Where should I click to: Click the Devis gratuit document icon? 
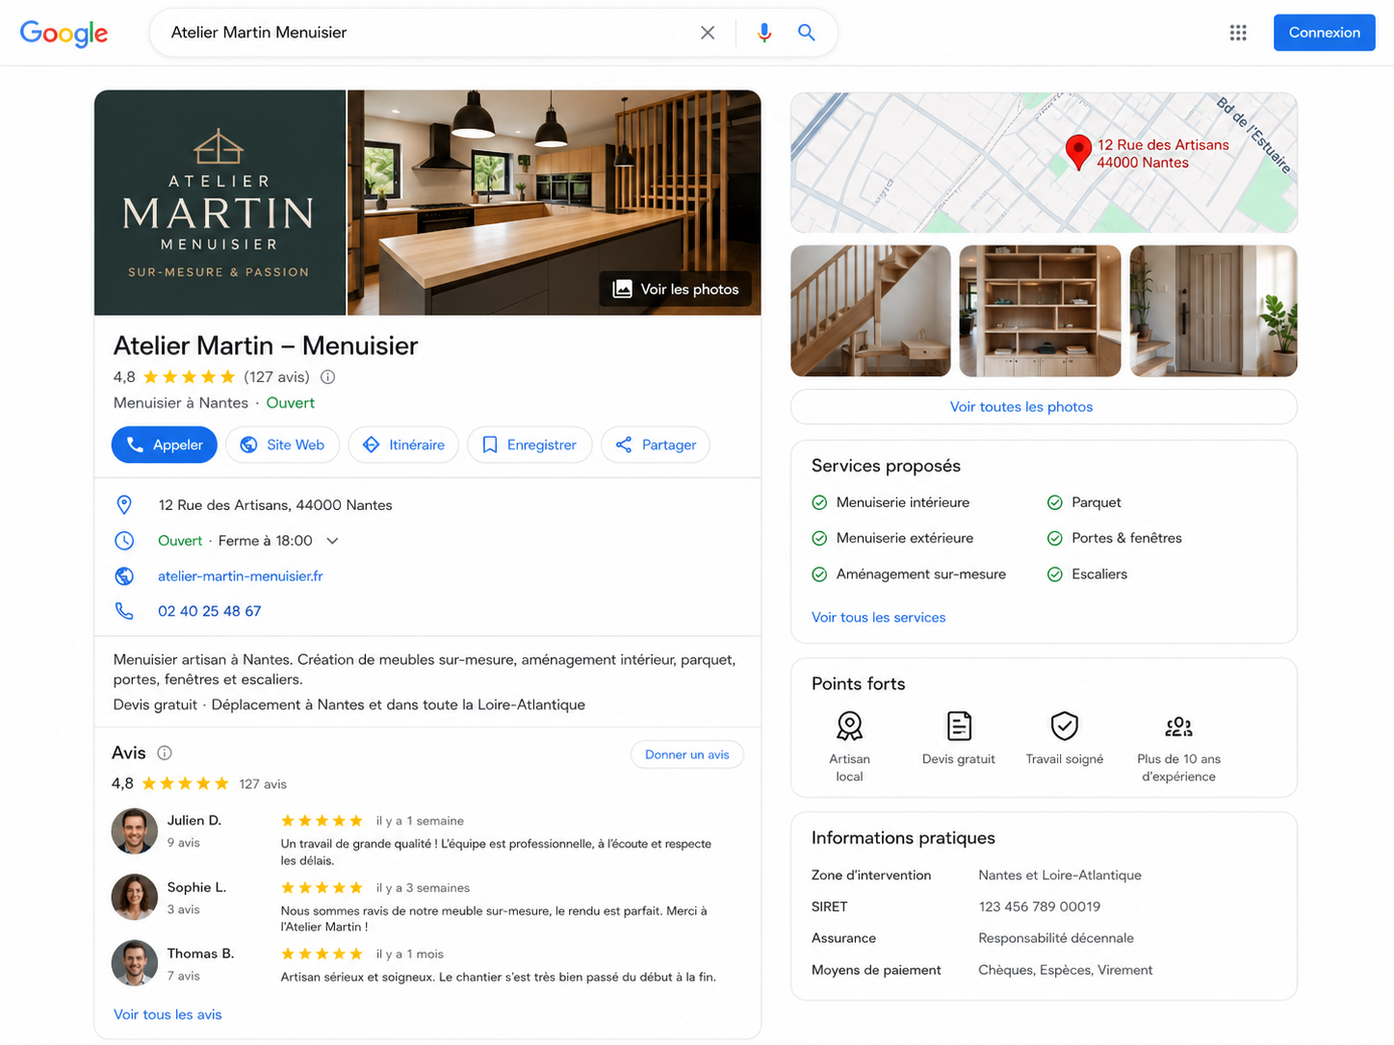point(959,726)
